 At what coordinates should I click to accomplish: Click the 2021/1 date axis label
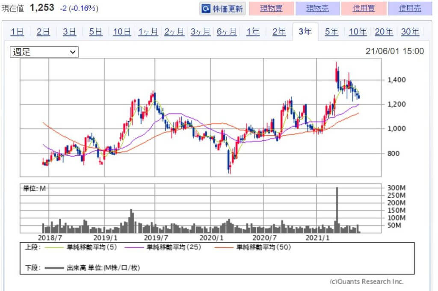click(318, 238)
